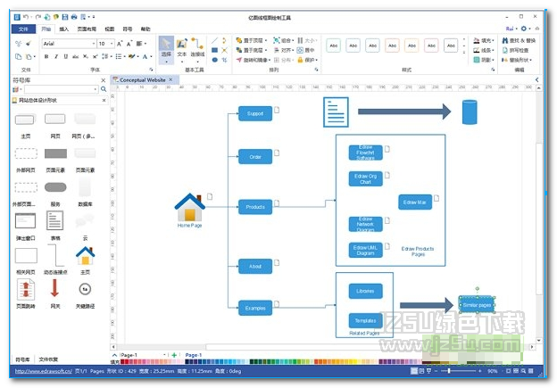
Task: Toggle superscript formatting
Action: pos(96,56)
